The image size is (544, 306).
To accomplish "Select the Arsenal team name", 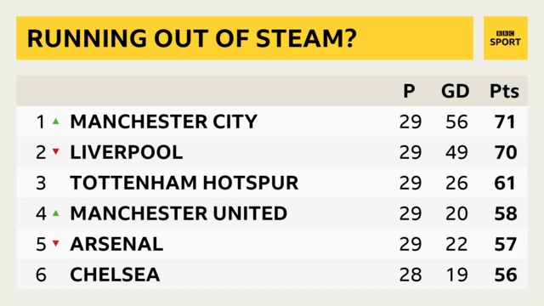I will click(116, 244).
